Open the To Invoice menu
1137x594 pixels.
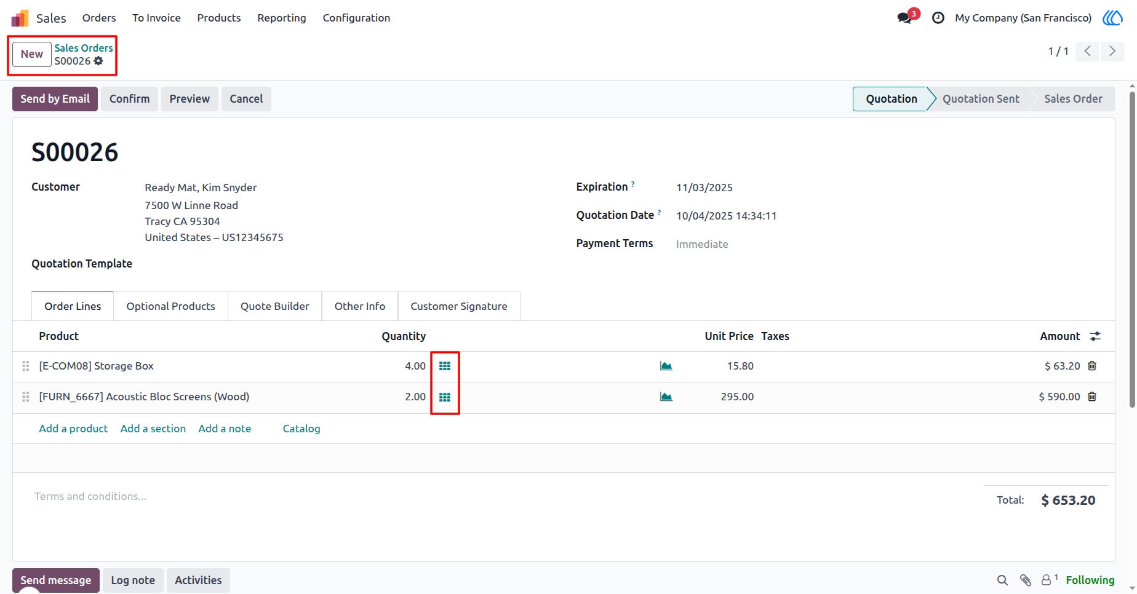[156, 18]
